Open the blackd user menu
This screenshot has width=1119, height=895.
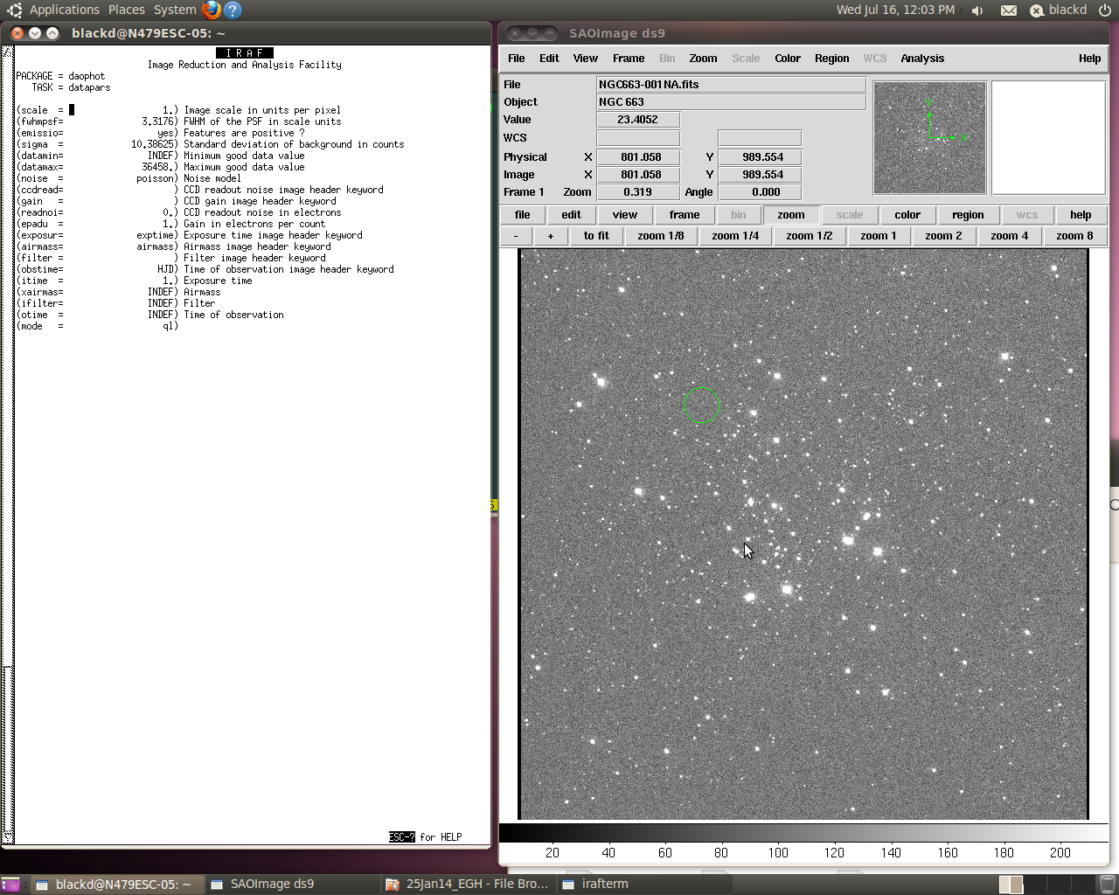1067,10
